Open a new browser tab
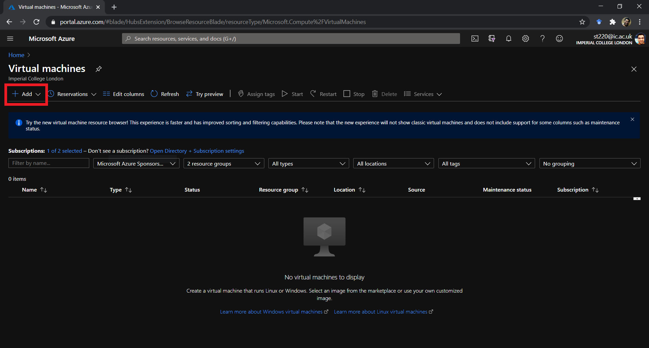649x348 pixels. click(114, 7)
